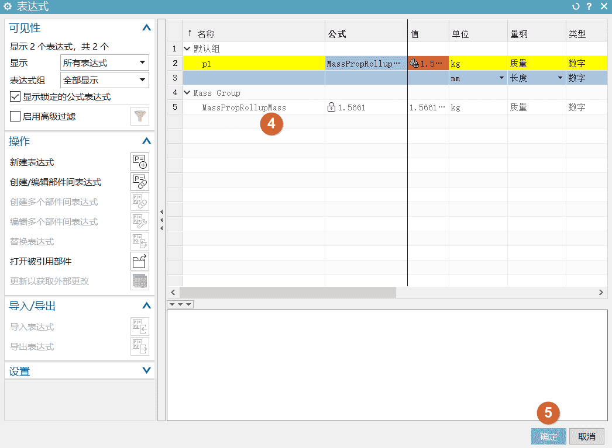The height and width of the screenshot is (448, 612).
Task: Click the formula cell of p1 row
Action: point(366,63)
